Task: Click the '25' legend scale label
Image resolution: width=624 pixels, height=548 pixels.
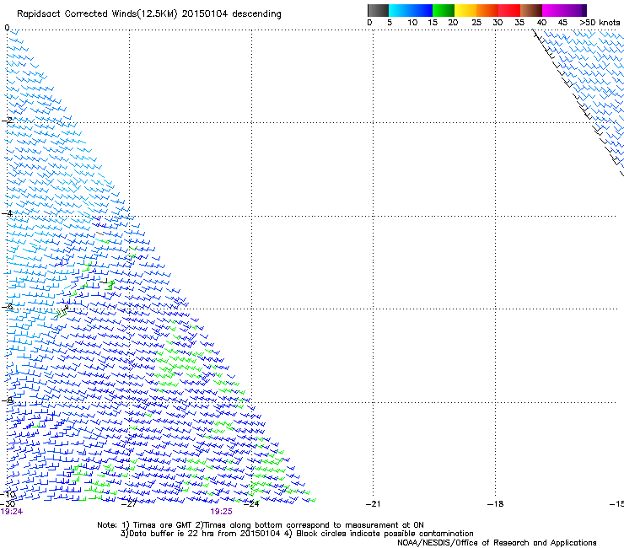Action: 476,23
